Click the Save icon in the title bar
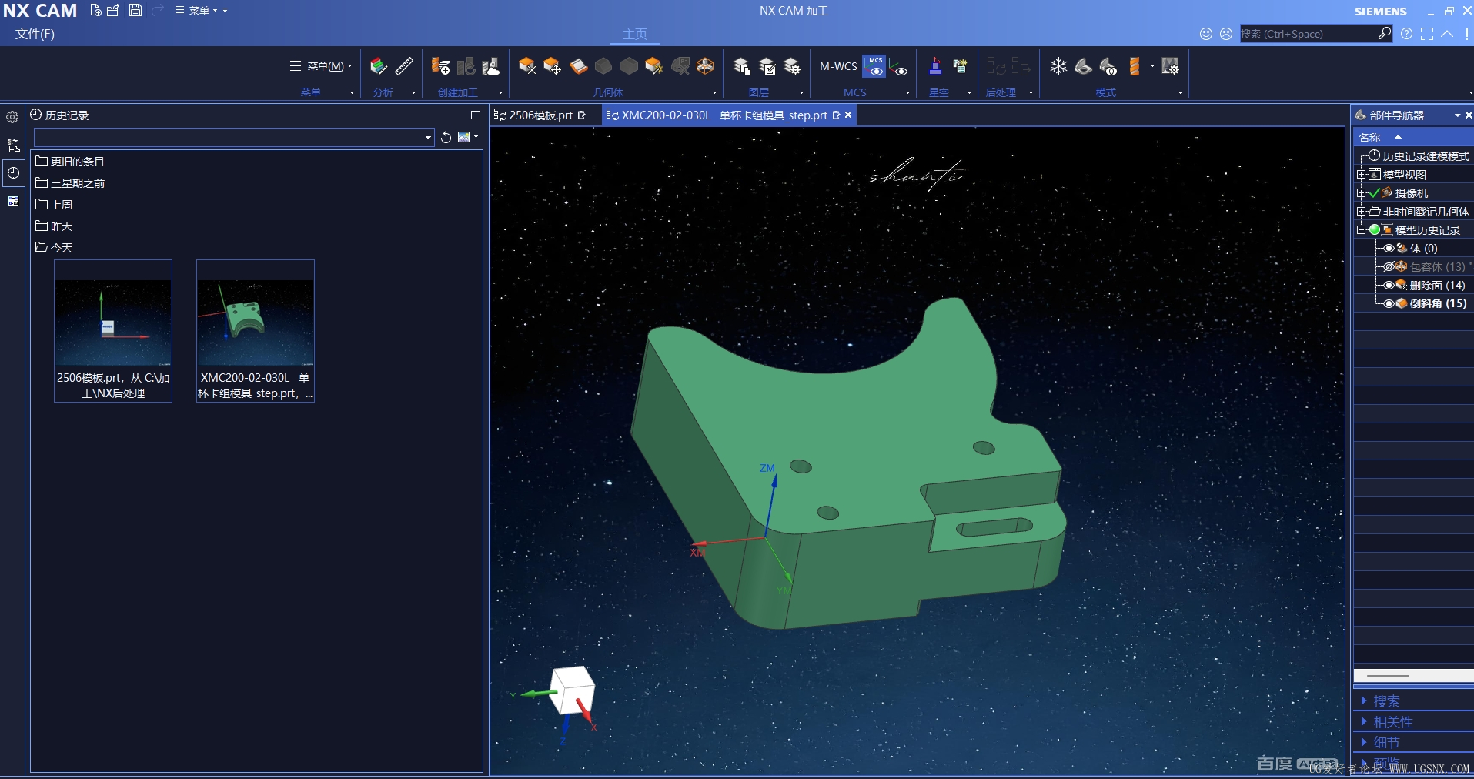 [135, 11]
